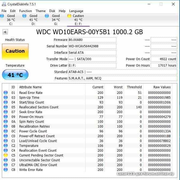180x180 pixels.
Task: Open the Theme menu
Action: tap(41, 11)
